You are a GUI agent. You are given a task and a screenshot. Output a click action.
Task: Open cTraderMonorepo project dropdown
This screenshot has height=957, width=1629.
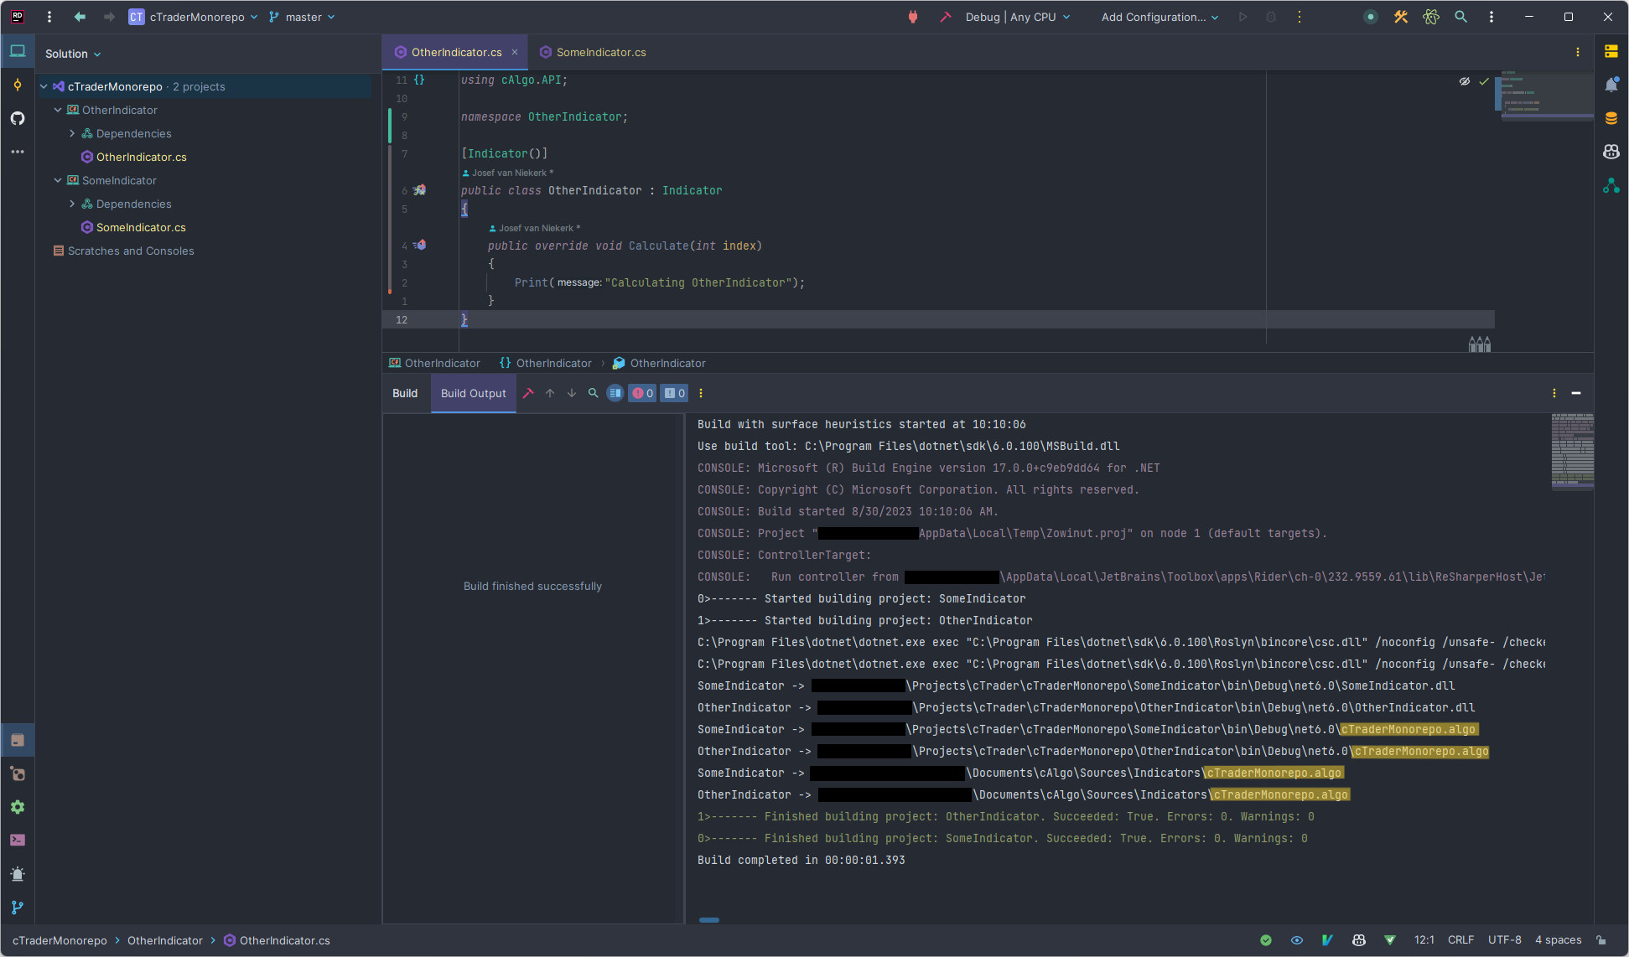(x=193, y=17)
